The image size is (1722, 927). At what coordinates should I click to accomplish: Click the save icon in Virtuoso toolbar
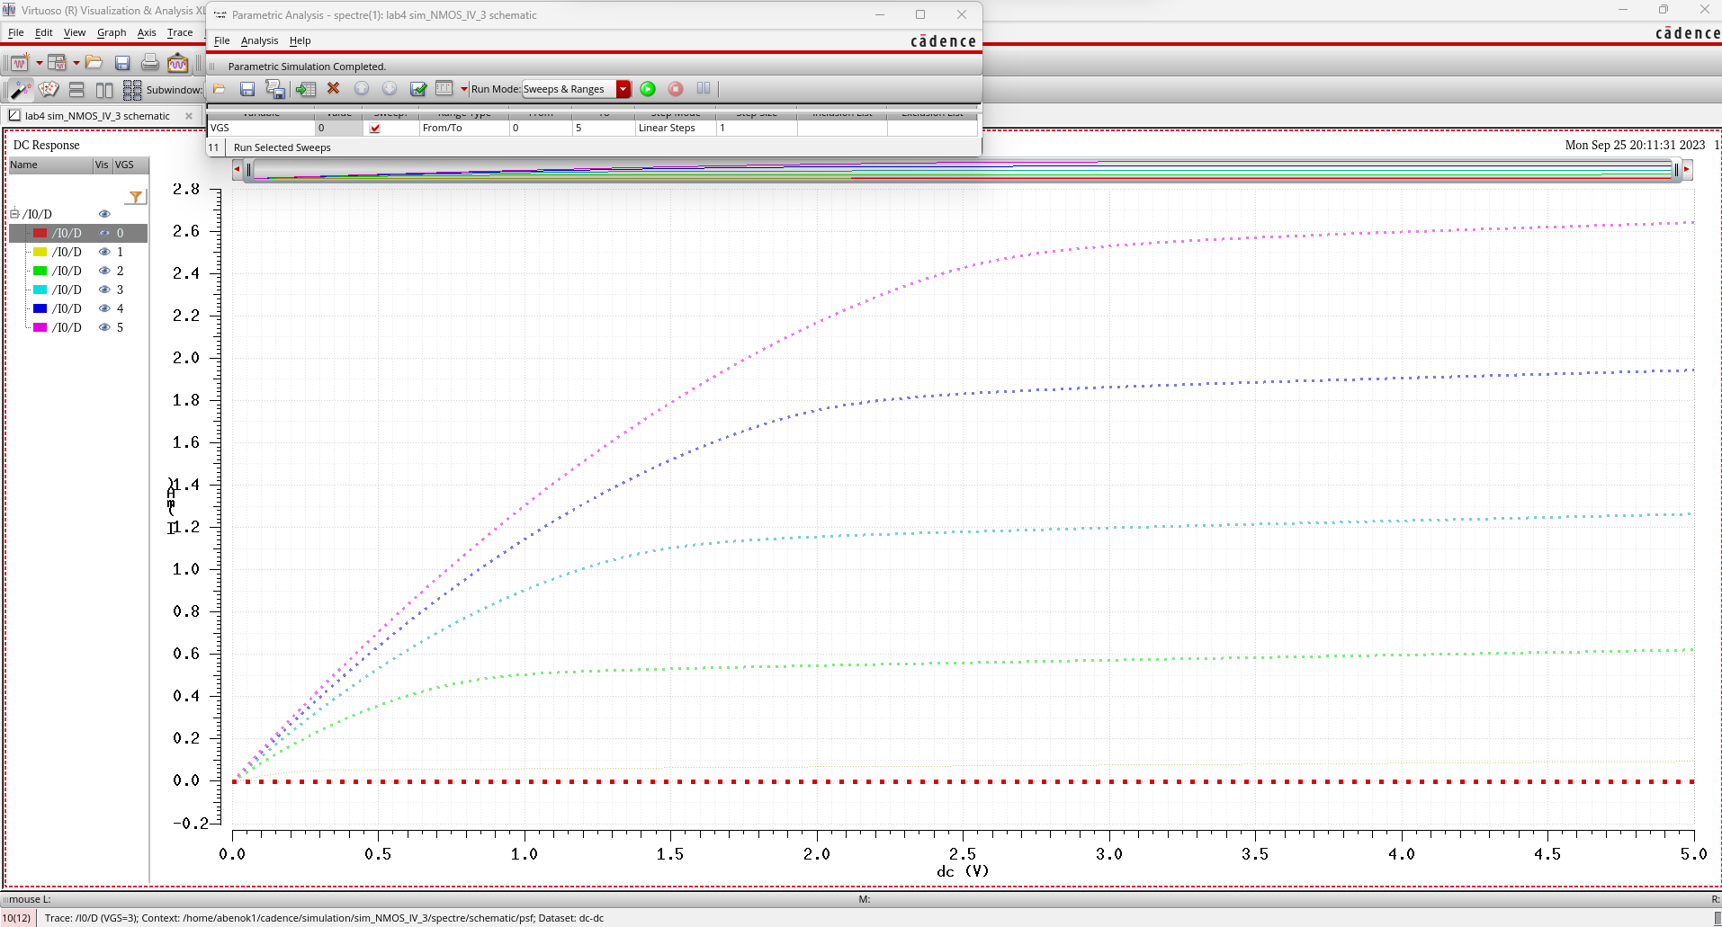(122, 63)
